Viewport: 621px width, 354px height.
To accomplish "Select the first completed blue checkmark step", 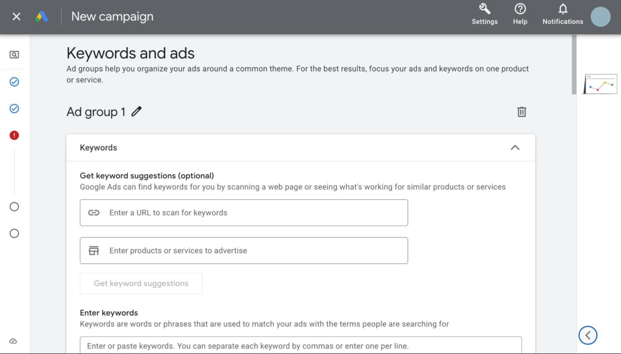I will pos(14,82).
